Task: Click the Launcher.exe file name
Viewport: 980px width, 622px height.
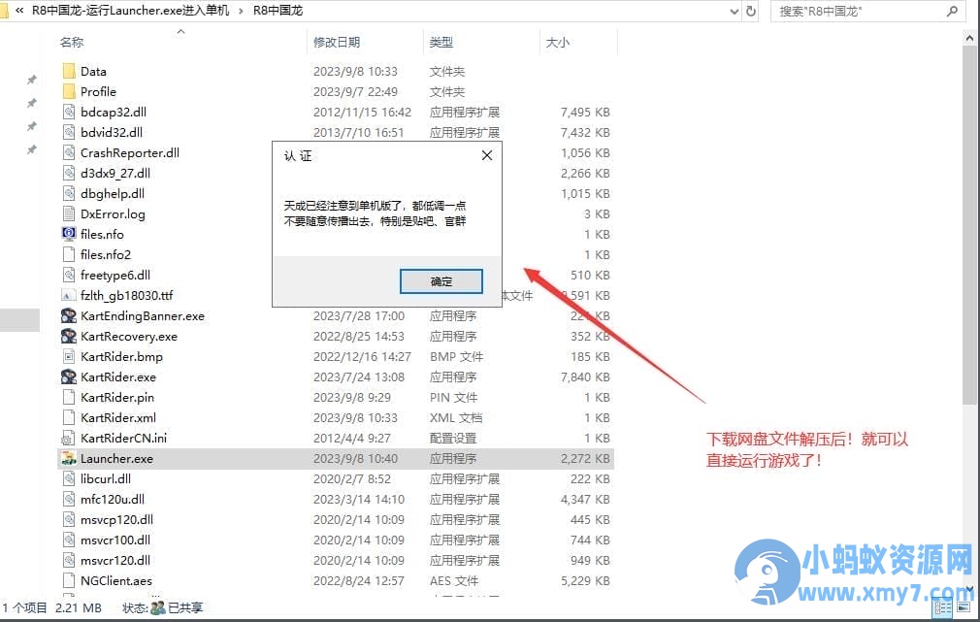Action: click(116, 459)
